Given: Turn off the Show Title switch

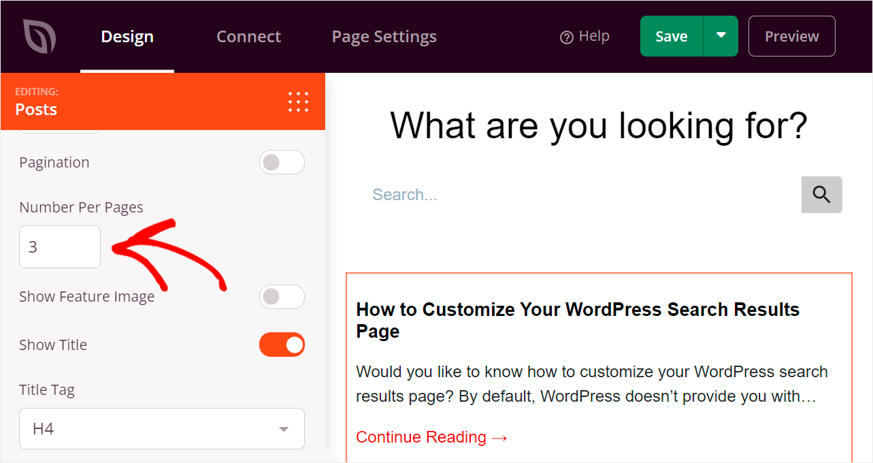Looking at the screenshot, I should click(282, 345).
